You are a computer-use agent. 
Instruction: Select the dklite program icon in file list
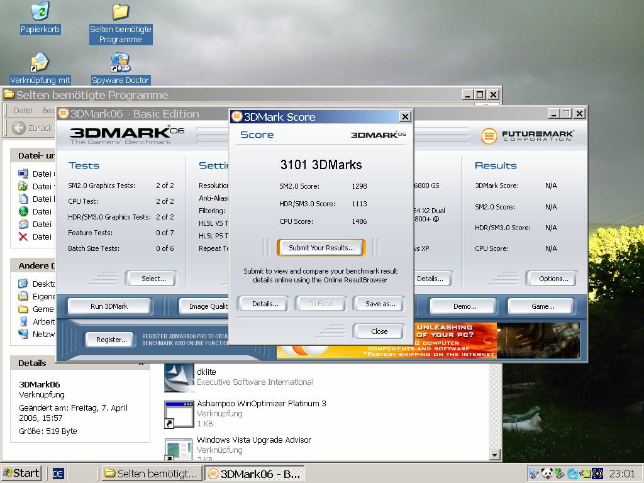click(x=179, y=377)
